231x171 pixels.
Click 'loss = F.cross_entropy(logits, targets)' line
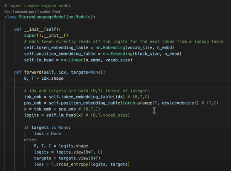coord(82,164)
